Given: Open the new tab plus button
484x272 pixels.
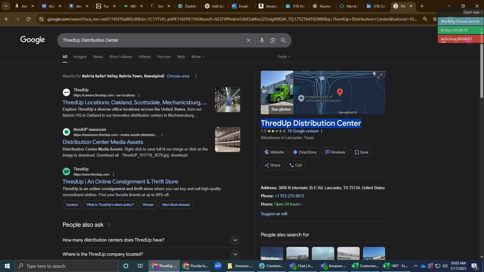Looking at the screenshot, I should (422, 6).
